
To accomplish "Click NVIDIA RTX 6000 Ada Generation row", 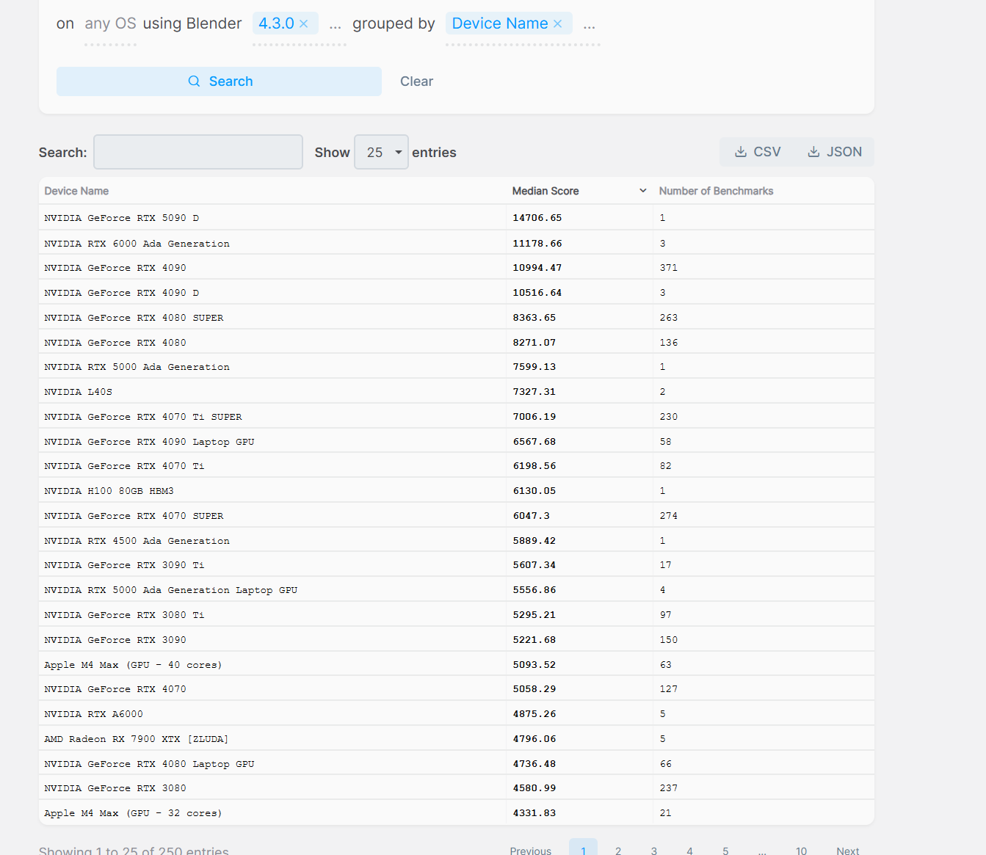I will (x=456, y=243).
